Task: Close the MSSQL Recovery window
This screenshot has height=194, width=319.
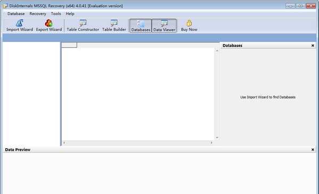Action: [311, 6]
